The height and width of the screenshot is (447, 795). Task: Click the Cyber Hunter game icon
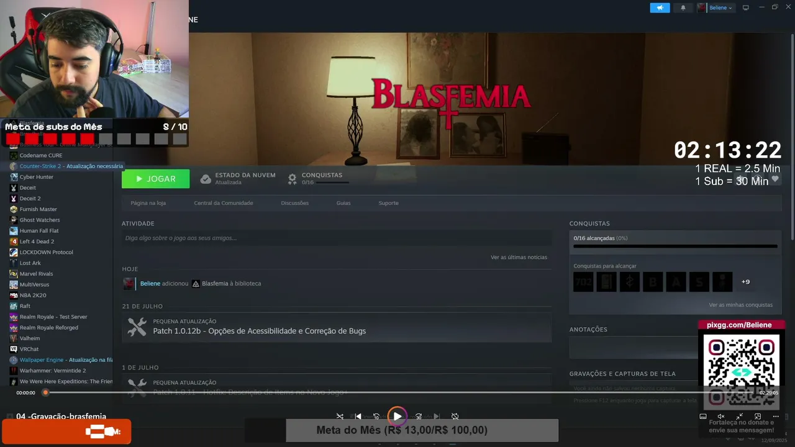pos(14,177)
